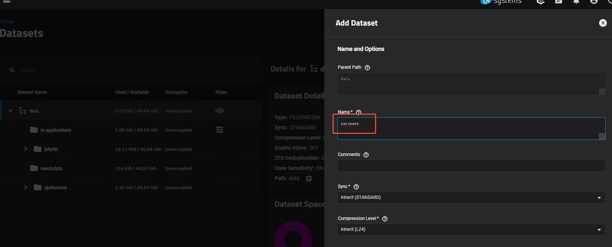Select the ix-applications dataset row

click(132, 130)
